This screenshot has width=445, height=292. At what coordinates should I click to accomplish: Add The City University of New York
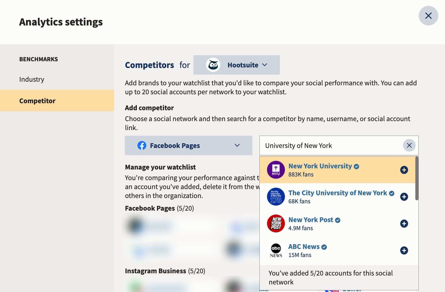point(404,197)
